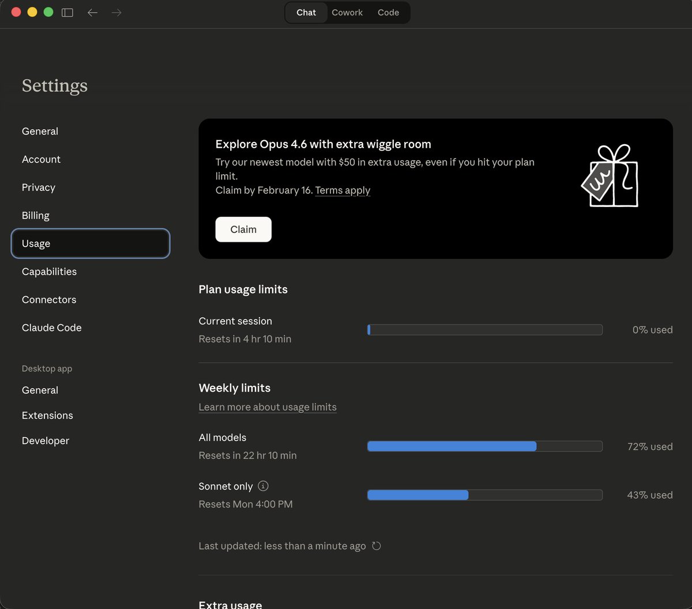The image size is (692, 609).
Task: Open the Terms apply link
Action: pos(343,190)
